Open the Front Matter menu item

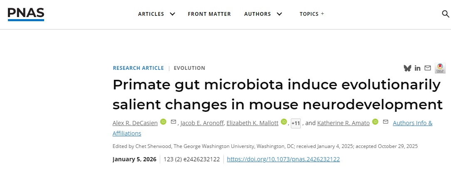209,14
